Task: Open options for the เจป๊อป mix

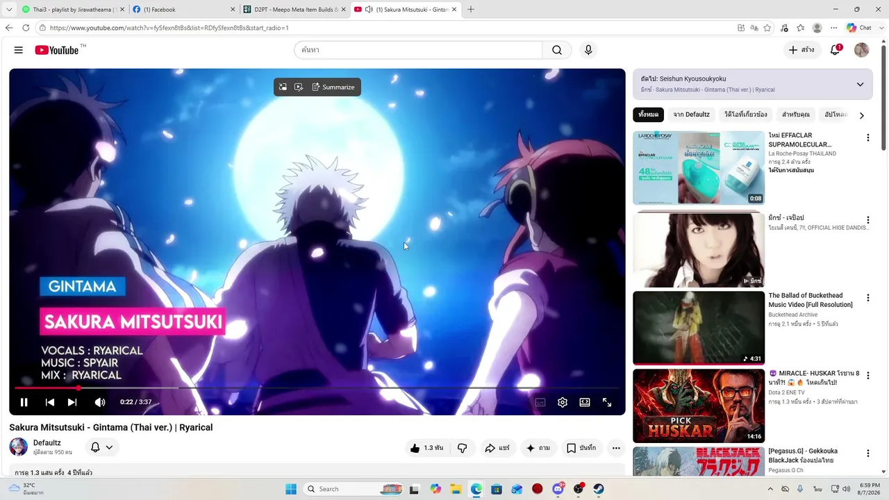Action: pyautogui.click(x=867, y=220)
